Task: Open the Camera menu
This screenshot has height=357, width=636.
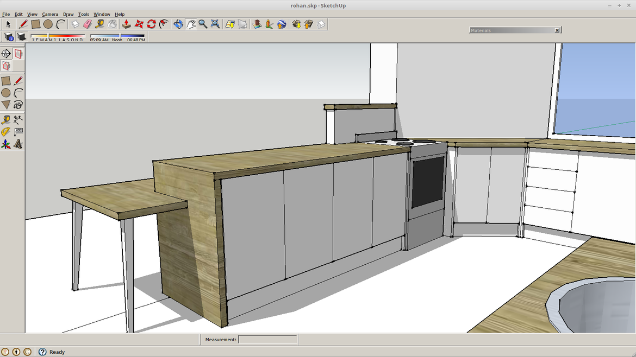Action: coord(50,14)
